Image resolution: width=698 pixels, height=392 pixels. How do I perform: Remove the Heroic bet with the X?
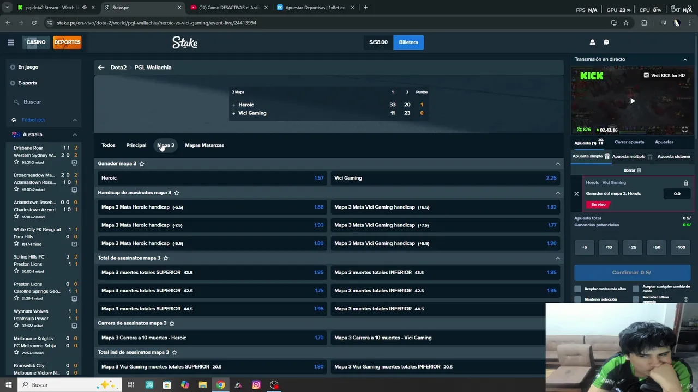(576, 194)
